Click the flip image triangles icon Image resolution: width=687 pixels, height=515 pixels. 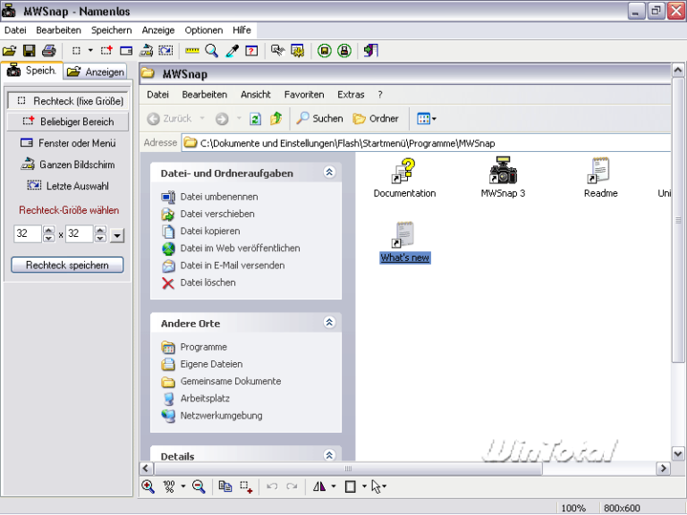319,486
